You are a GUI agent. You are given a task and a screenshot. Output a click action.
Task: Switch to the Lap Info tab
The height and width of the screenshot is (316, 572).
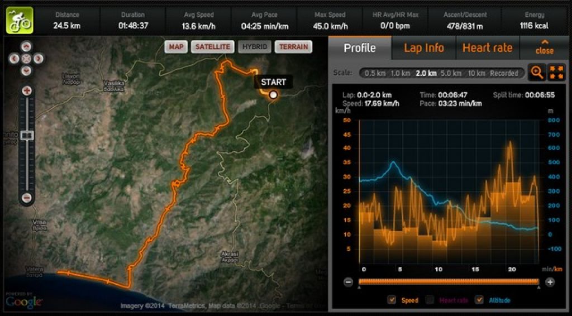tap(424, 48)
